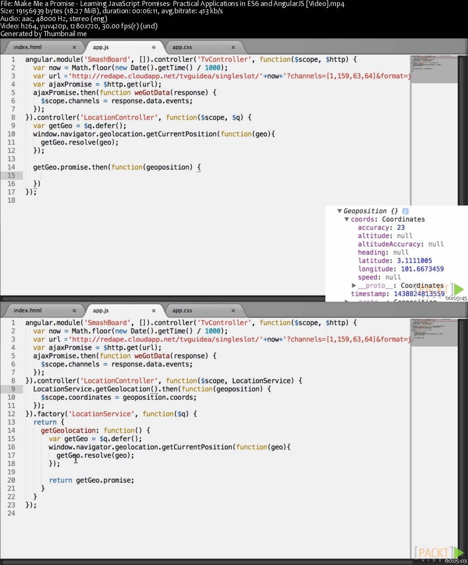This screenshot has height=565, width=468.
Task: Collapse the Geoposition object in the console
Action: (x=339, y=211)
